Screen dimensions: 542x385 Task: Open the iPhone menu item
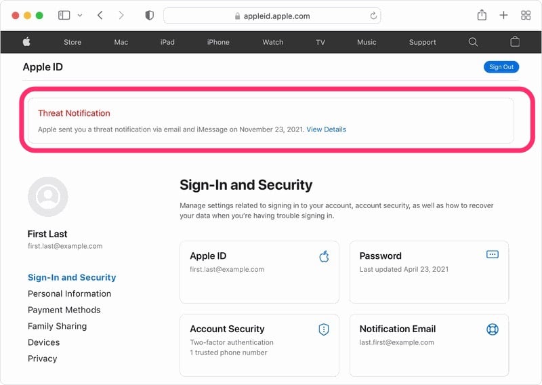pos(218,42)
